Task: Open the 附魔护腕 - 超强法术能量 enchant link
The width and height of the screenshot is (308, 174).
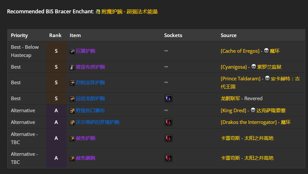Action: point(130,12)
